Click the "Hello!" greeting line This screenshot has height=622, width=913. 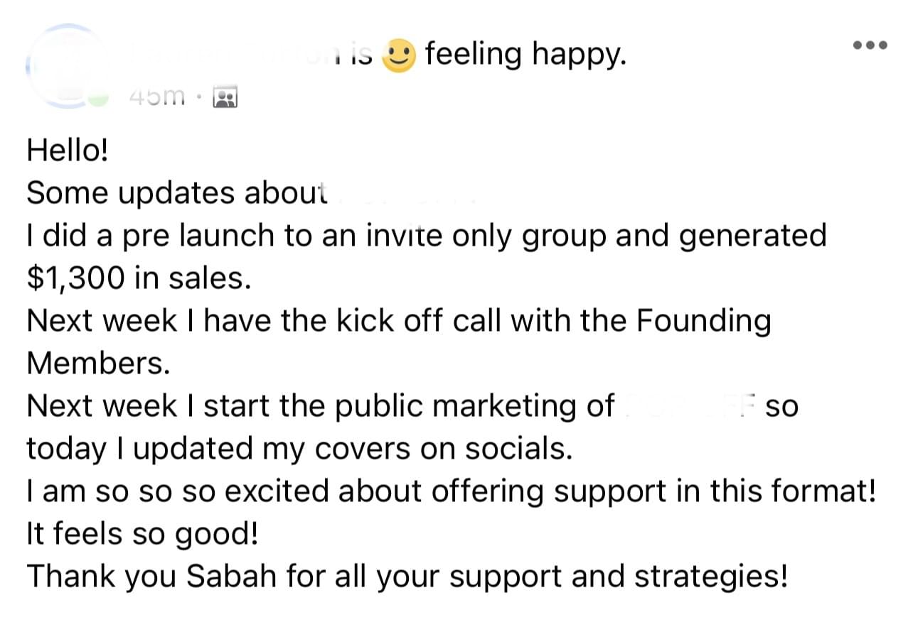point(68,150)
